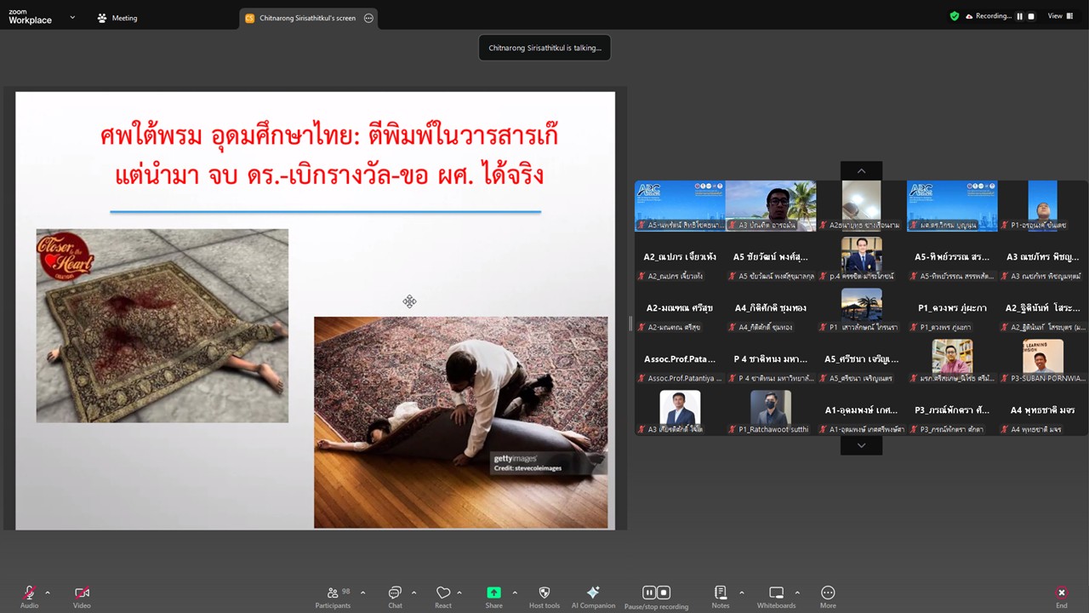This screenshot has height=613, width=1089.
Task: Open the More options ellipsis
Action: (828, 593)
